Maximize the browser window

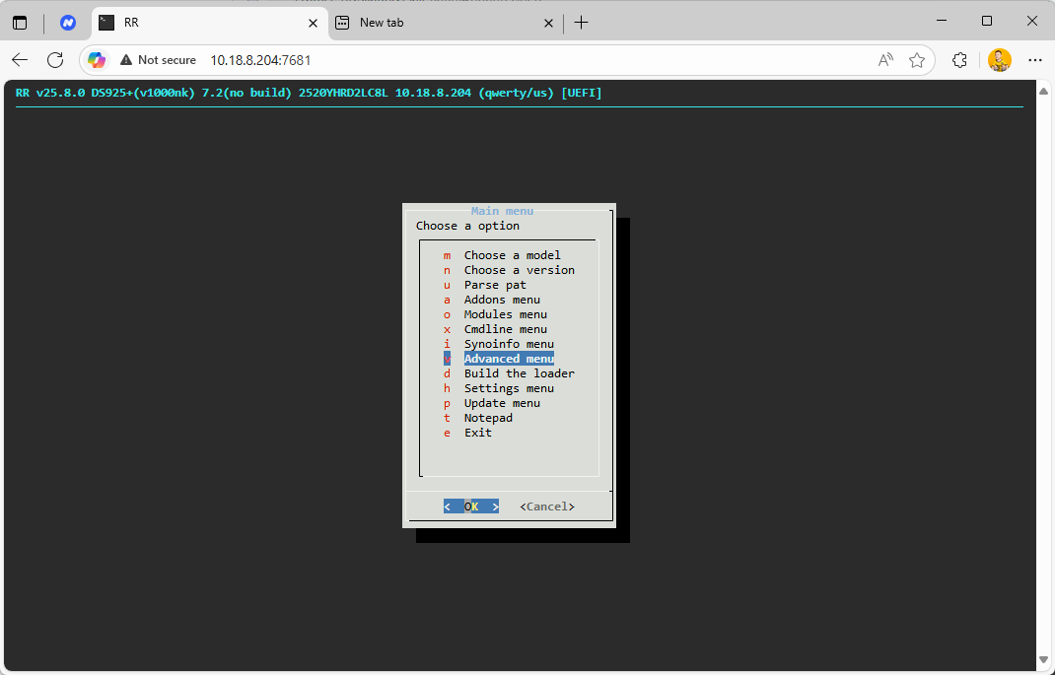pos(987,22)
